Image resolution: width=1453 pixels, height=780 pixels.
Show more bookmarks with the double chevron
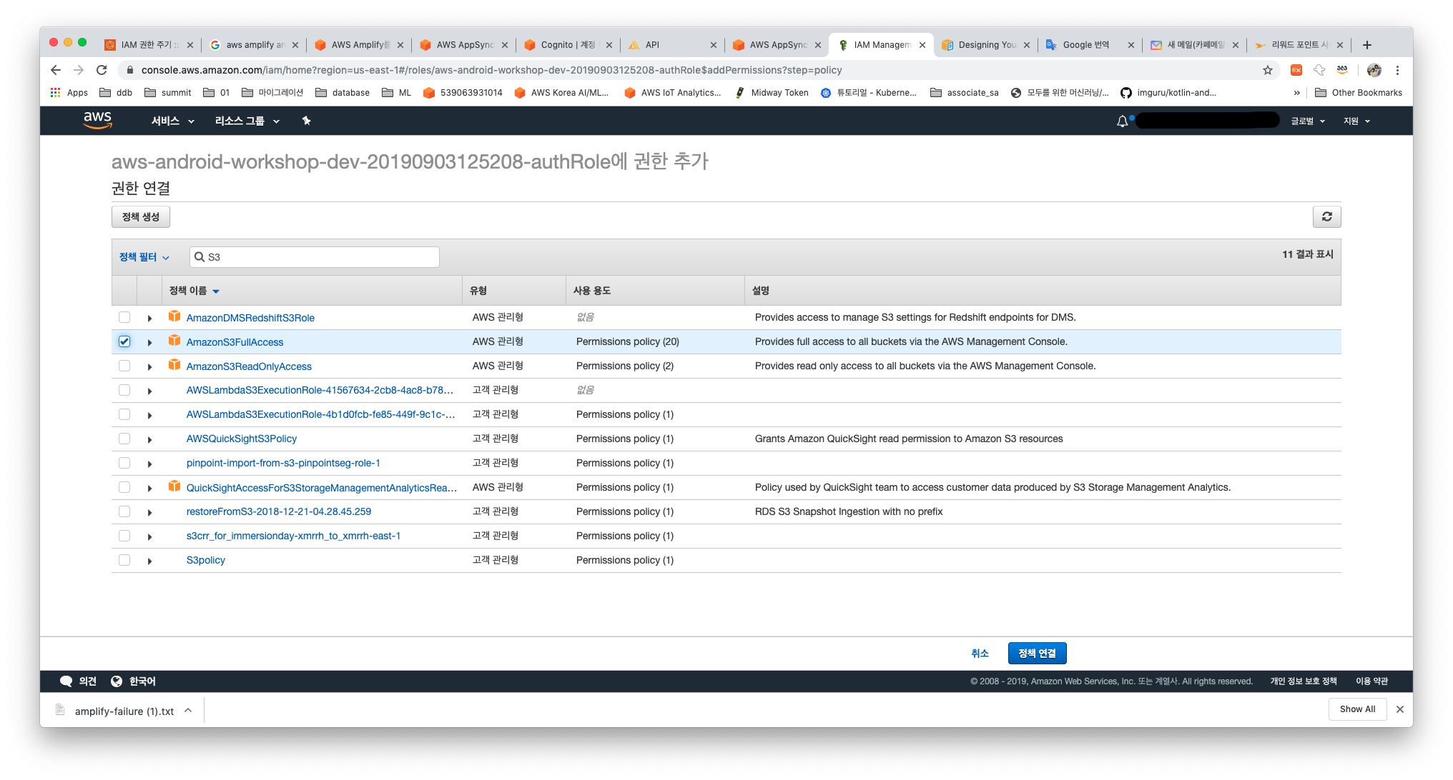coord(1296,92)
